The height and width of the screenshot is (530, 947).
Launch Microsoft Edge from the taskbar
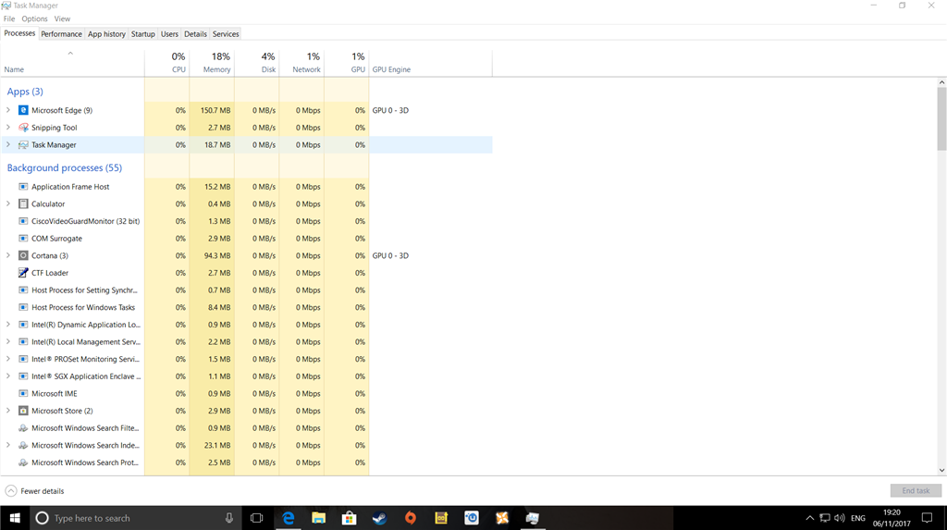click(289, 518)
